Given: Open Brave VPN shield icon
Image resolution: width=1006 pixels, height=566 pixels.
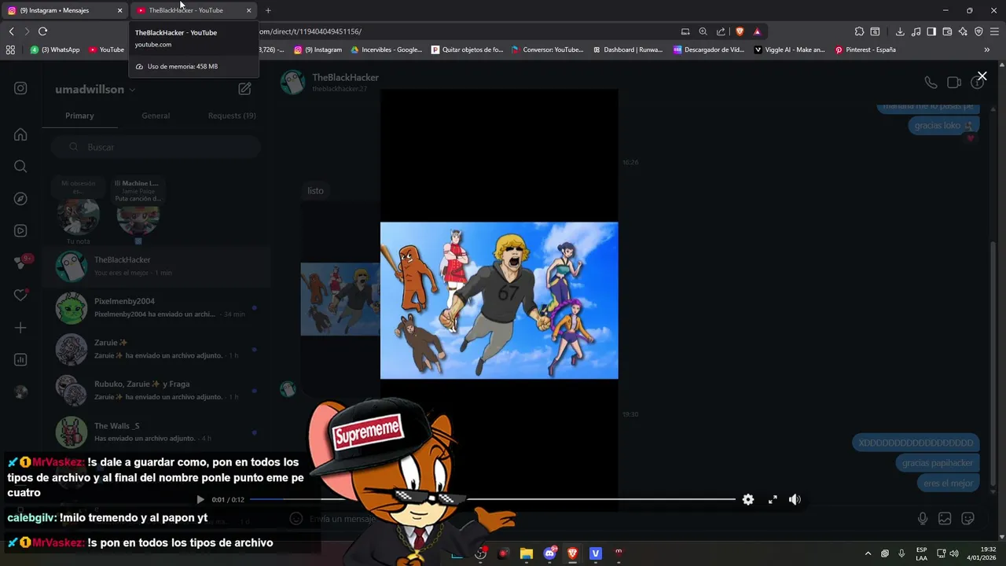Looking at the screenshot, I should (978, 31).
